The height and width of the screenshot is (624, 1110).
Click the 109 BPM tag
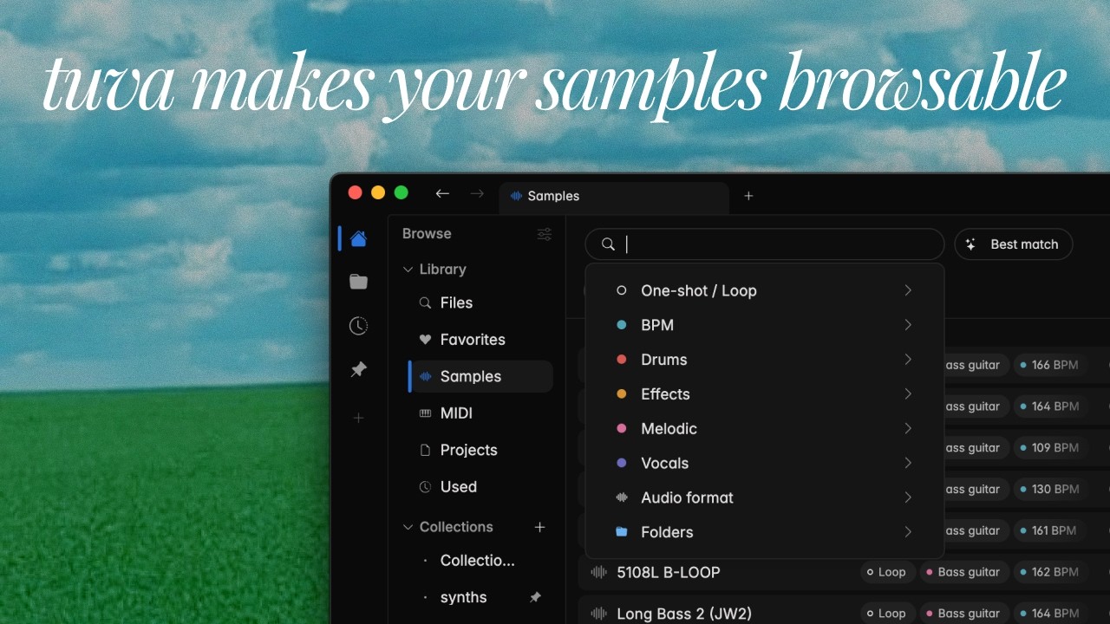[1049, 448]
